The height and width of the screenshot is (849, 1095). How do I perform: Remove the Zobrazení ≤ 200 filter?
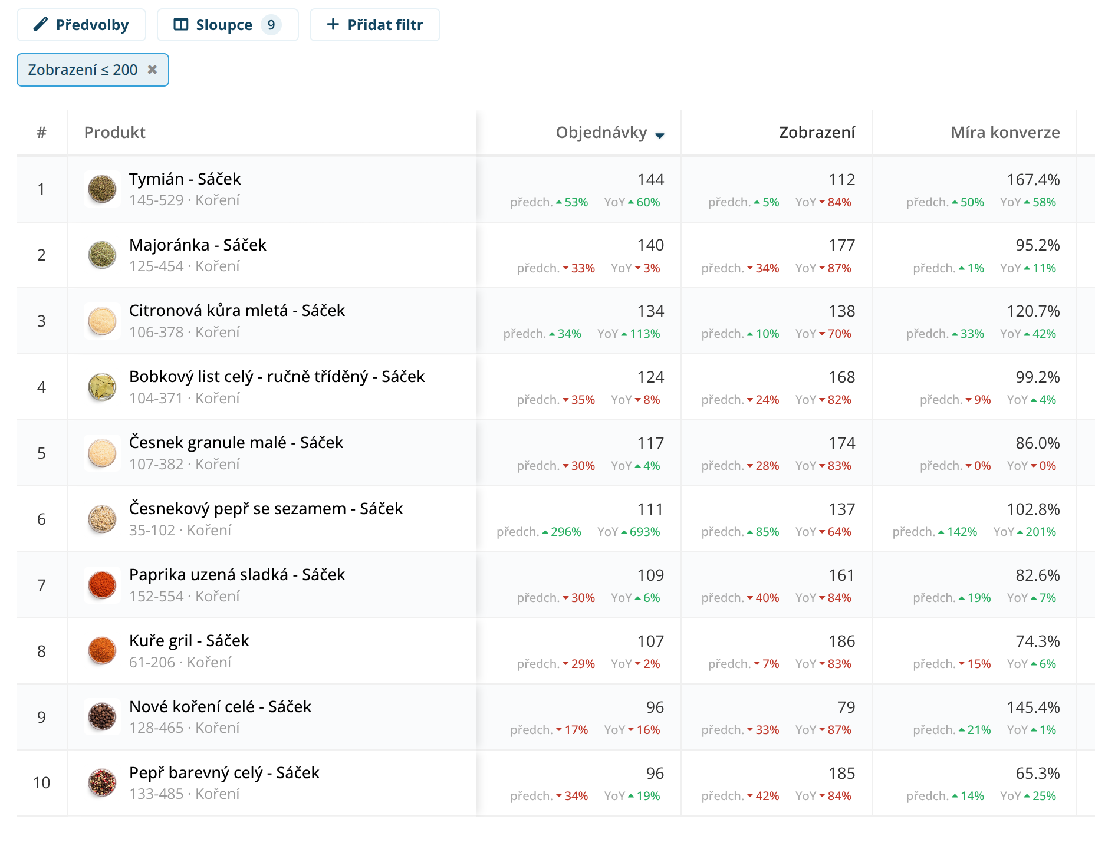coord(152,70)
